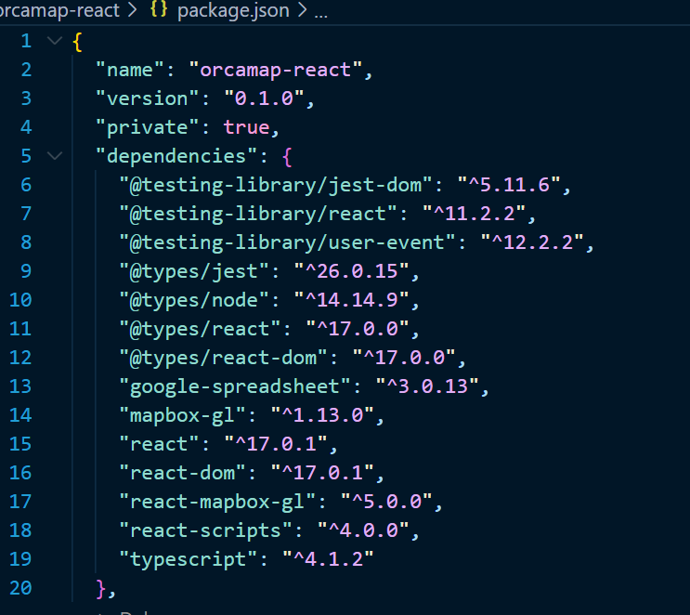This screenshot has width=690, height=615.
Task: Click the "version" key
Action: click(148, 98)
